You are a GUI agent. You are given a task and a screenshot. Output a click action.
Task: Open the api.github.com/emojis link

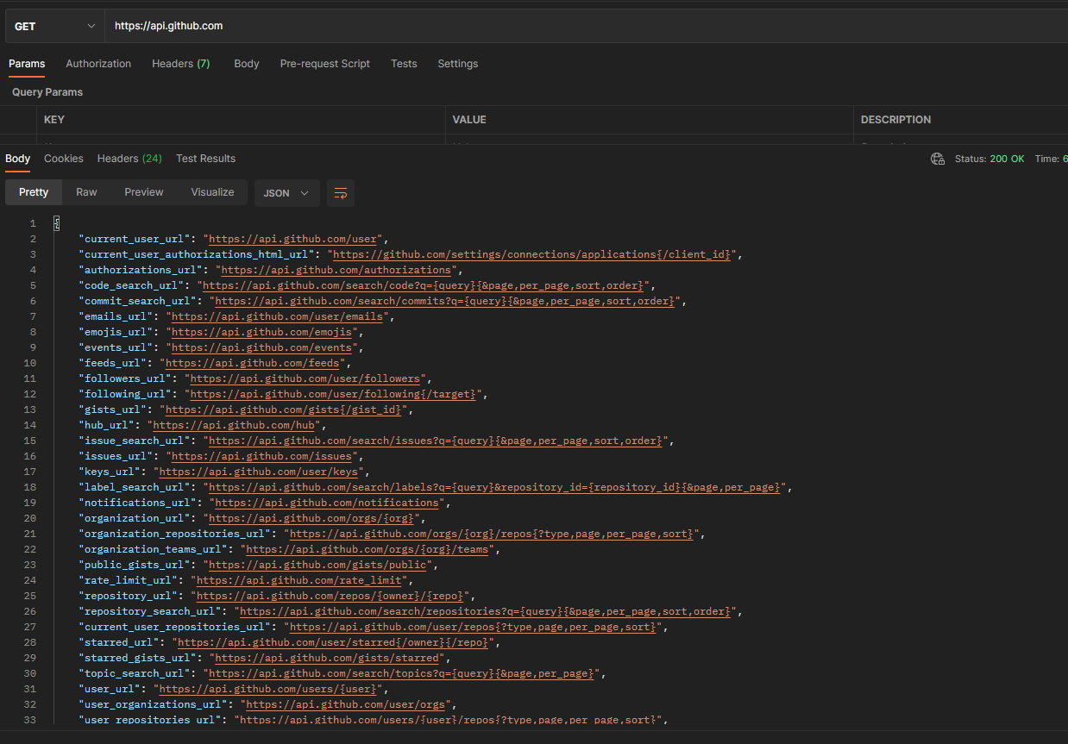coord(262,332)
